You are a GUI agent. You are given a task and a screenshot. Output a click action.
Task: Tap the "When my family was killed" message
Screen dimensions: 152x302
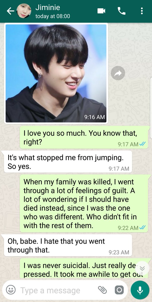(84, 204)
